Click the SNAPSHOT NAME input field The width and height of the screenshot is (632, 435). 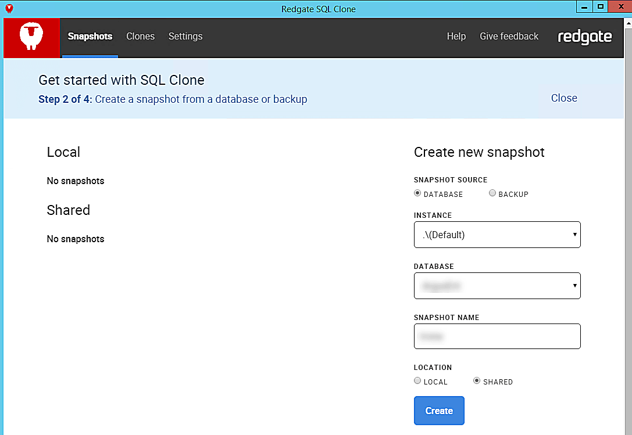pyautogui.click(x=497, y=336)
